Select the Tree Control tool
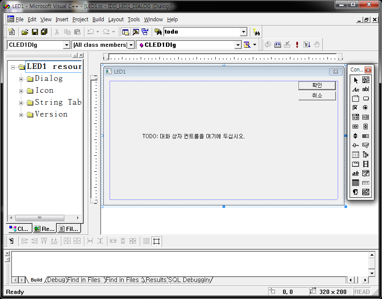 [366, 155]
